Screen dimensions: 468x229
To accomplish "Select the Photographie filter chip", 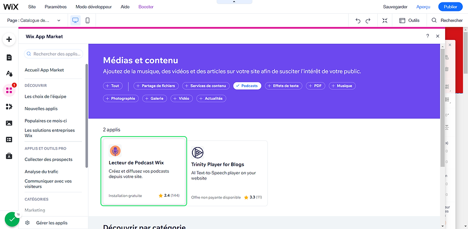I will coord(121,99).
